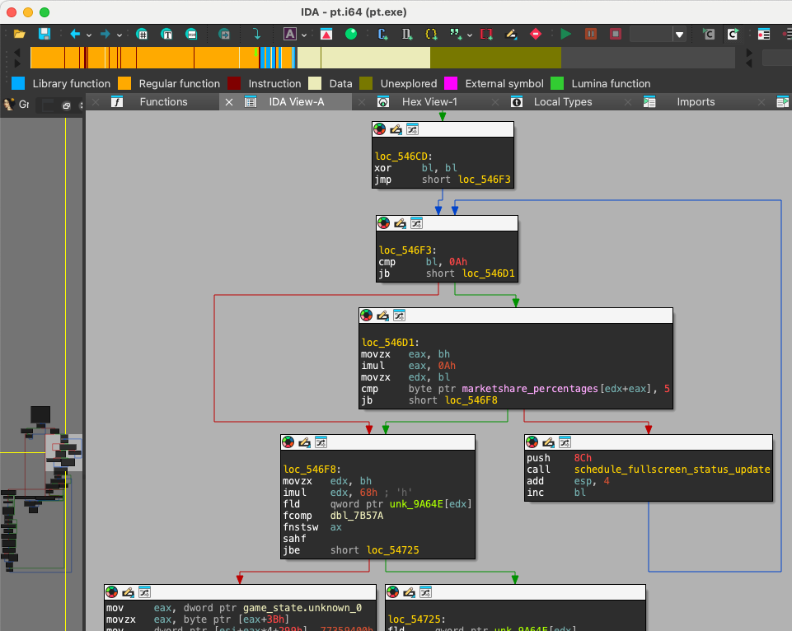Click the text search 'T' toolbar icon

(x=166, y=34)
